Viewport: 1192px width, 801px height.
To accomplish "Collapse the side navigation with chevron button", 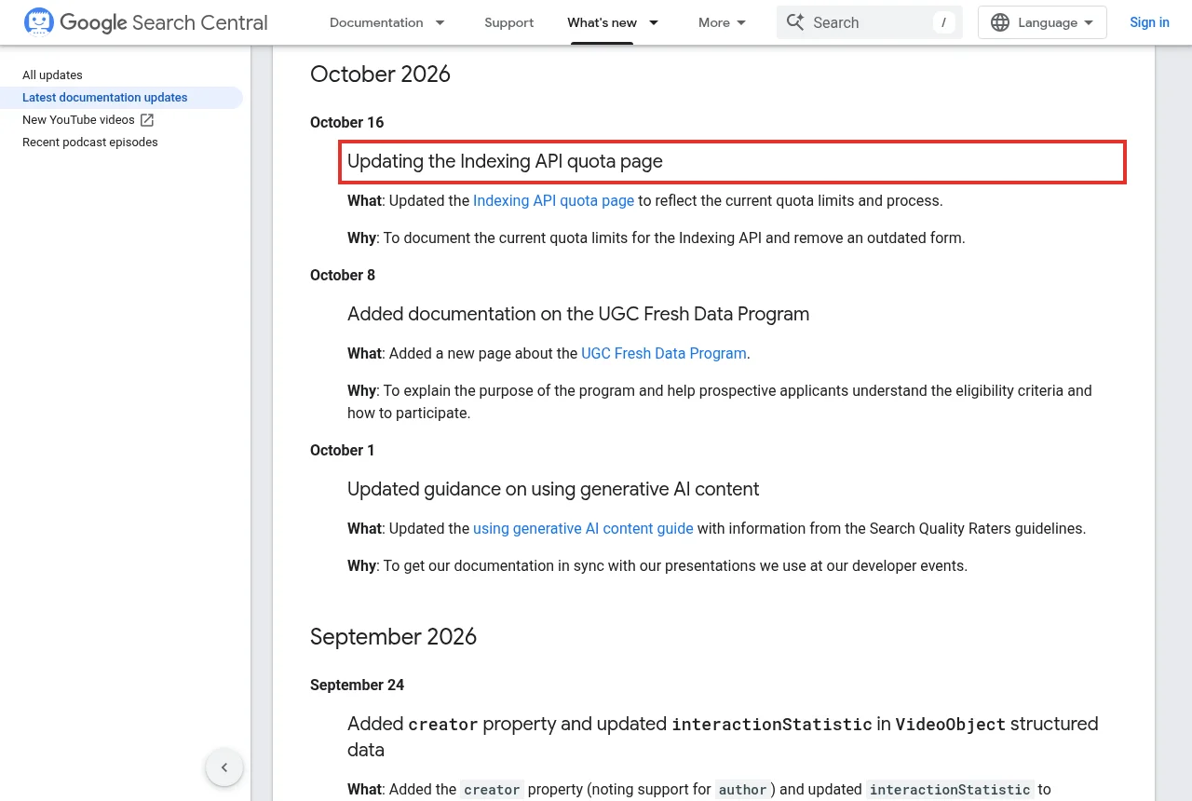I will pos(224,768).
